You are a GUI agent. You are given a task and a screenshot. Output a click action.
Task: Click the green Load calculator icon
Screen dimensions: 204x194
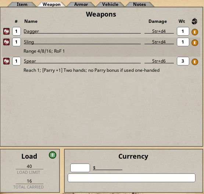tap(53, 155)
